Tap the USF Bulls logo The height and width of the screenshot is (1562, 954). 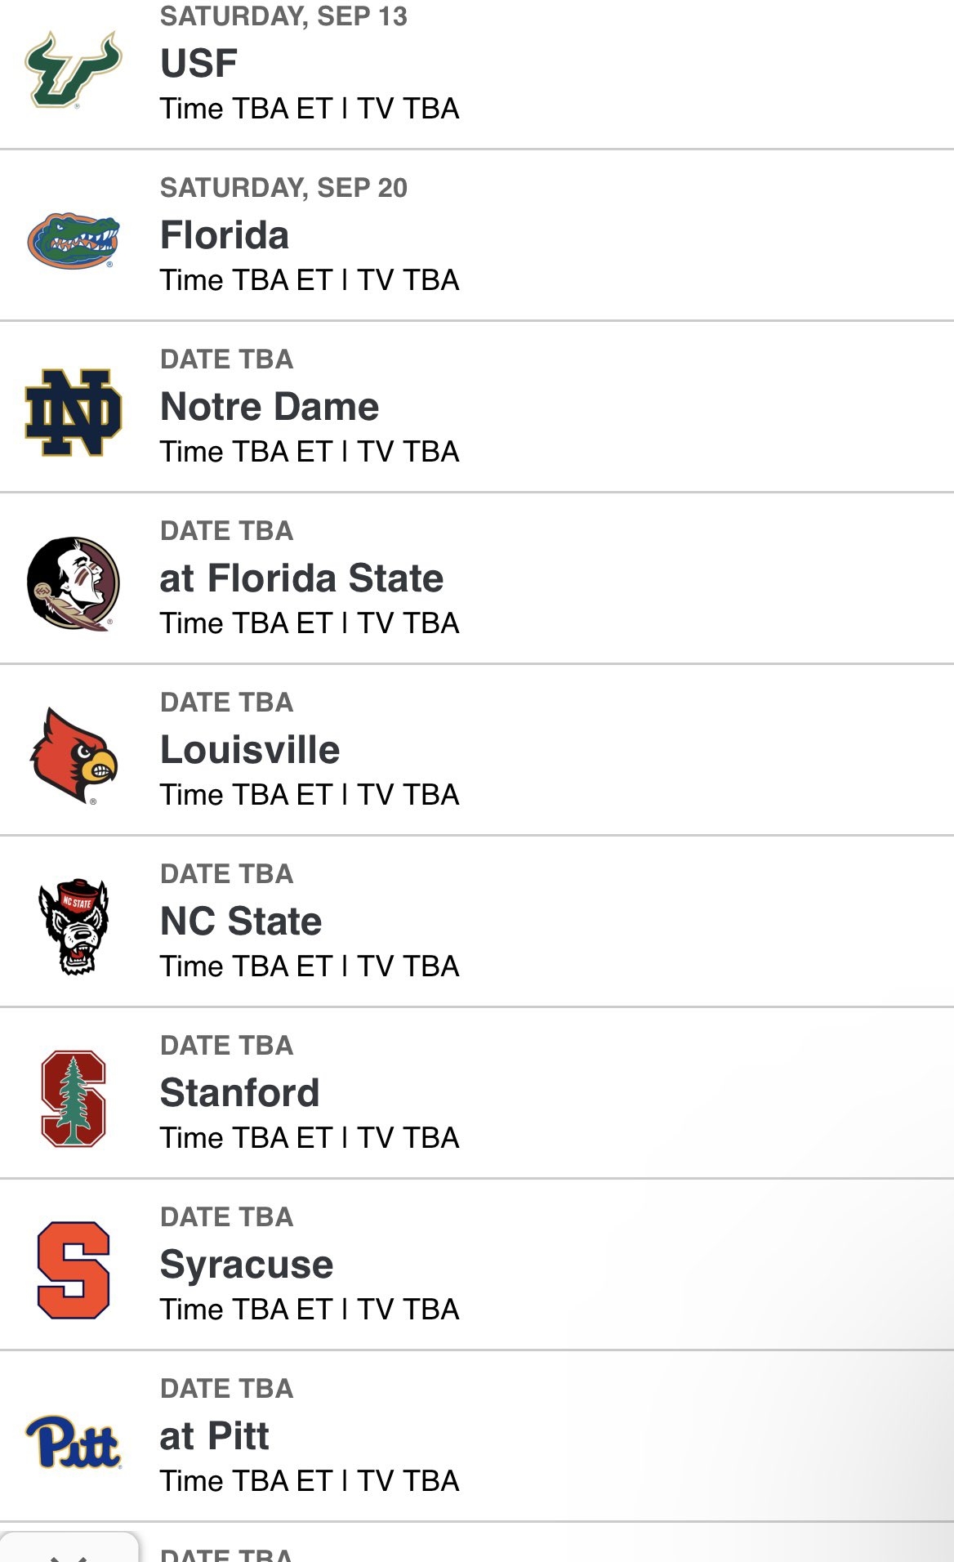click(74, 70)
